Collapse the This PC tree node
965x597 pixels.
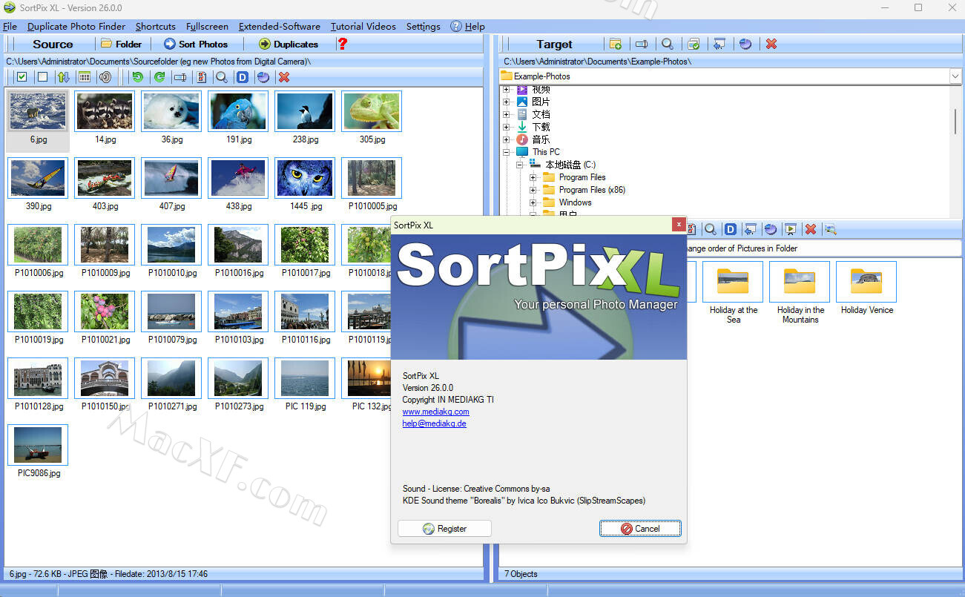pos(507,152)
